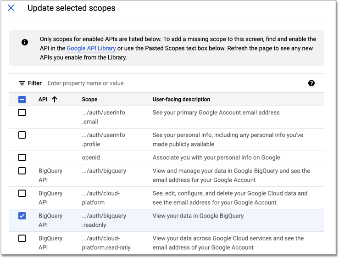Select the View your data in Google BigQuery row
This screenshot has height=258, width=339.
[198, 216]
